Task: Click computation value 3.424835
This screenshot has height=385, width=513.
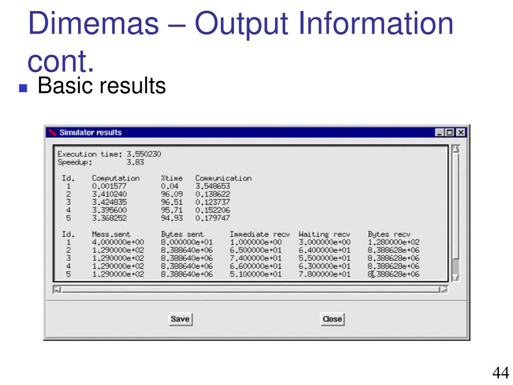Action: coord(109,202)
